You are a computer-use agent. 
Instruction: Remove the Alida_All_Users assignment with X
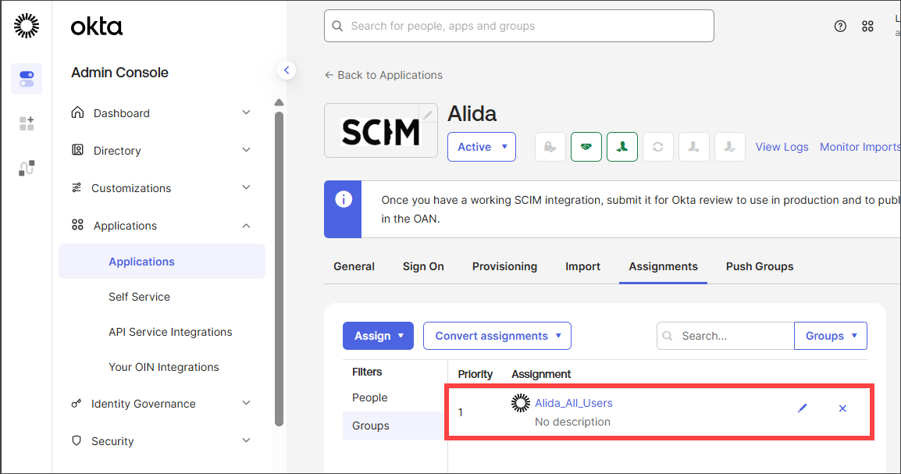tap(842, 408)
